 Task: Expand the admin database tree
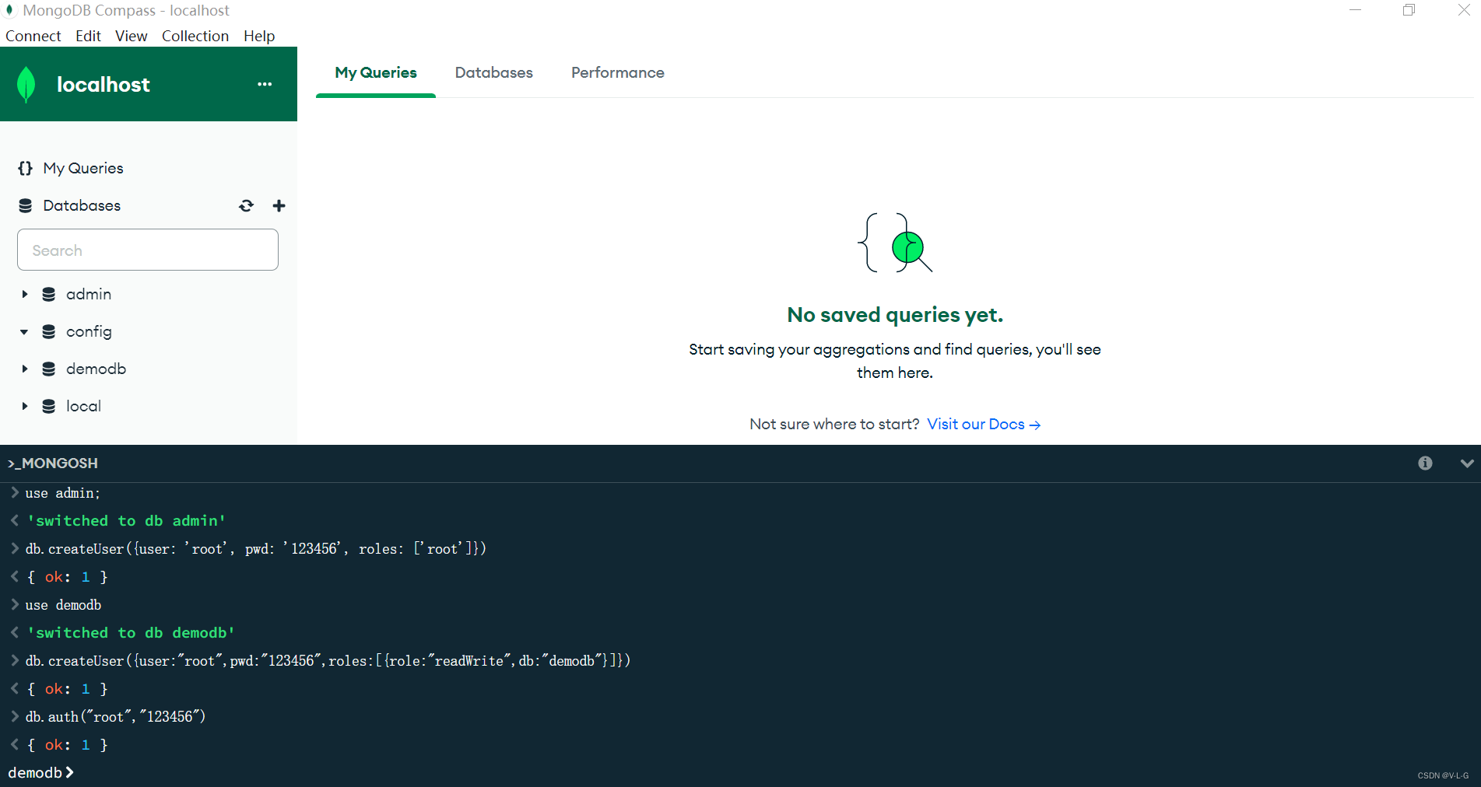[24, 294]
